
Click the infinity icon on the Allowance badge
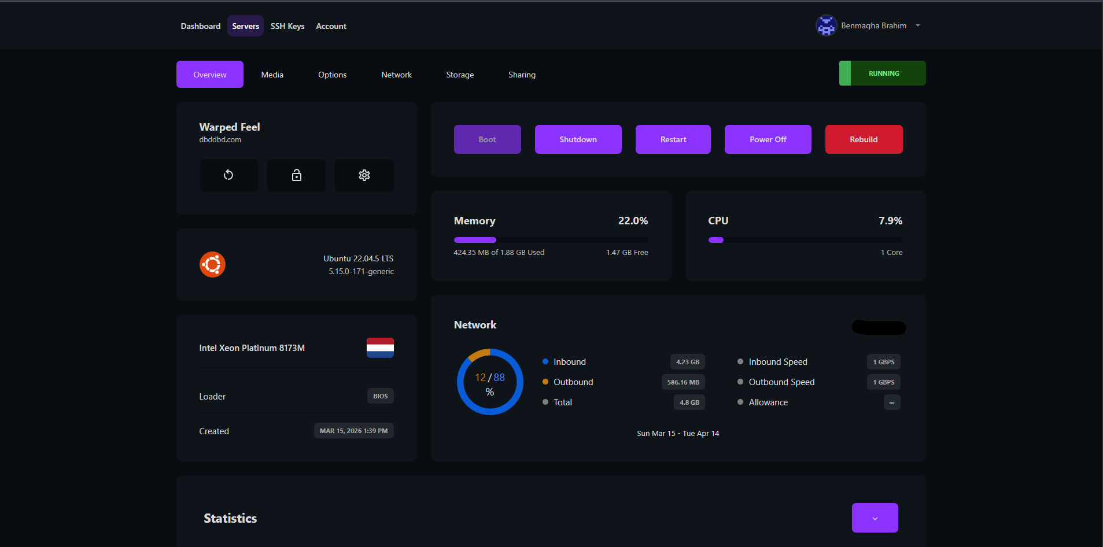click(891, 402)
